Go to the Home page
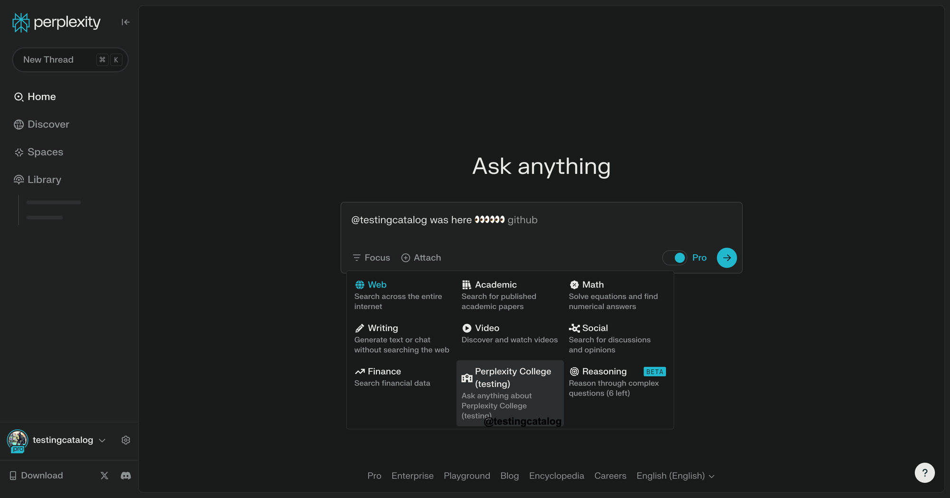The image size is (950, 498). 35,96
